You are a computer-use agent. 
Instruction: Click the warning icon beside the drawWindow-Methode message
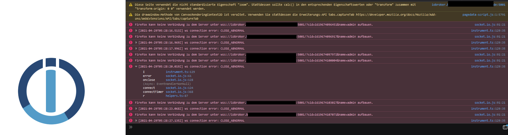coord(131,15)
